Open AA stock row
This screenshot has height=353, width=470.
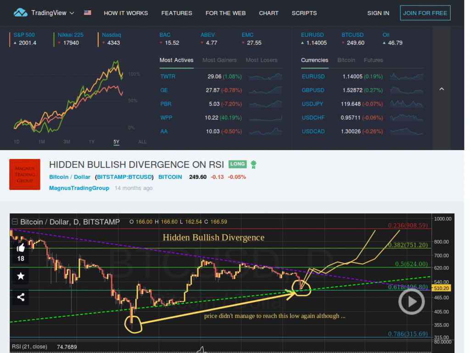pos(221,131)
